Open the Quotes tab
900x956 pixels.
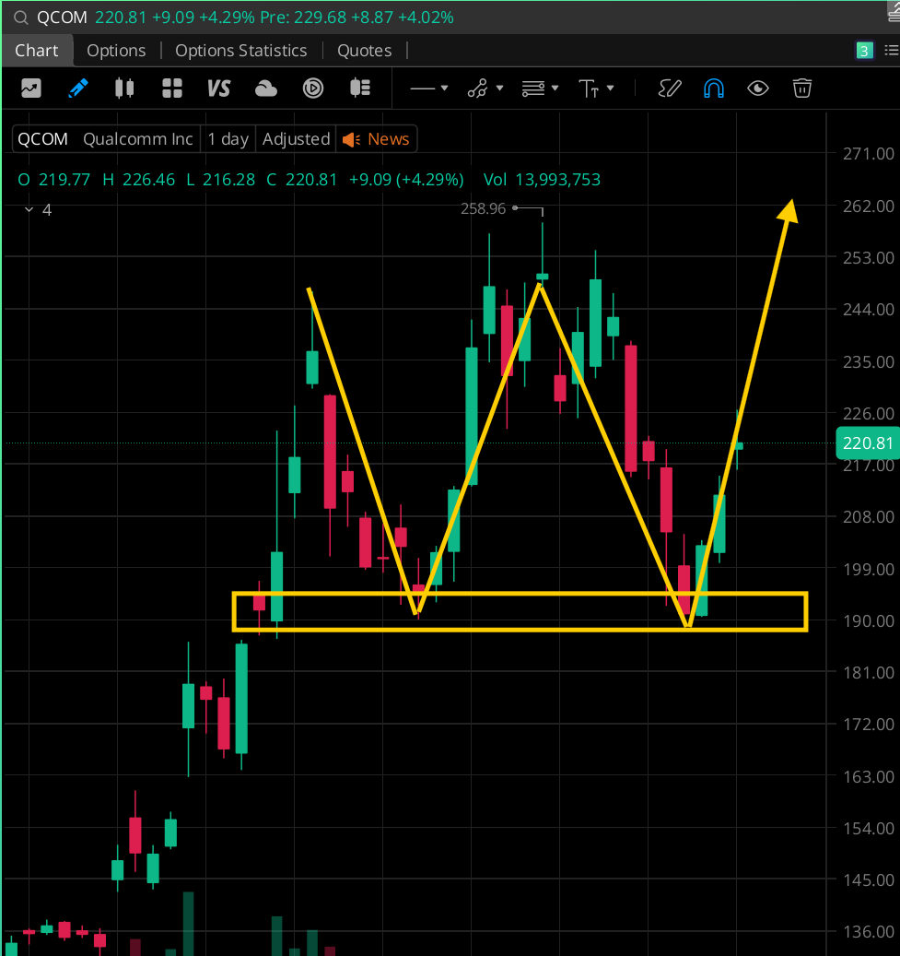pyautogui.click(x=365, y=51)
